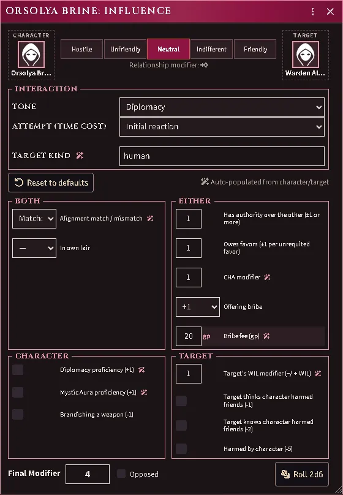343x495 pixels.
Task: Open the Offering bribe dropdown
Action: pos(198,306)
